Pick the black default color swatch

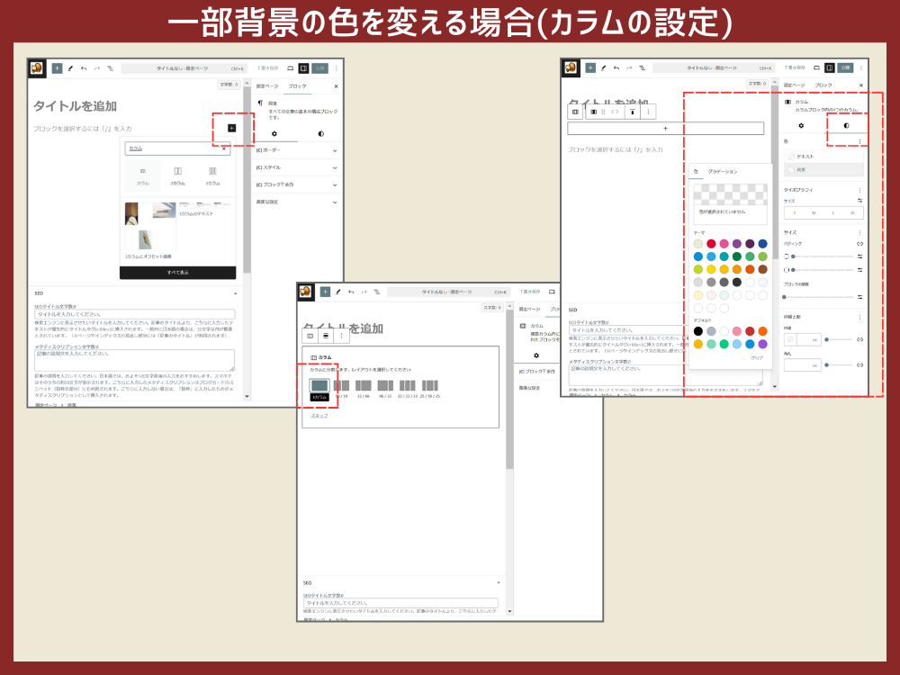coord(698,331)
